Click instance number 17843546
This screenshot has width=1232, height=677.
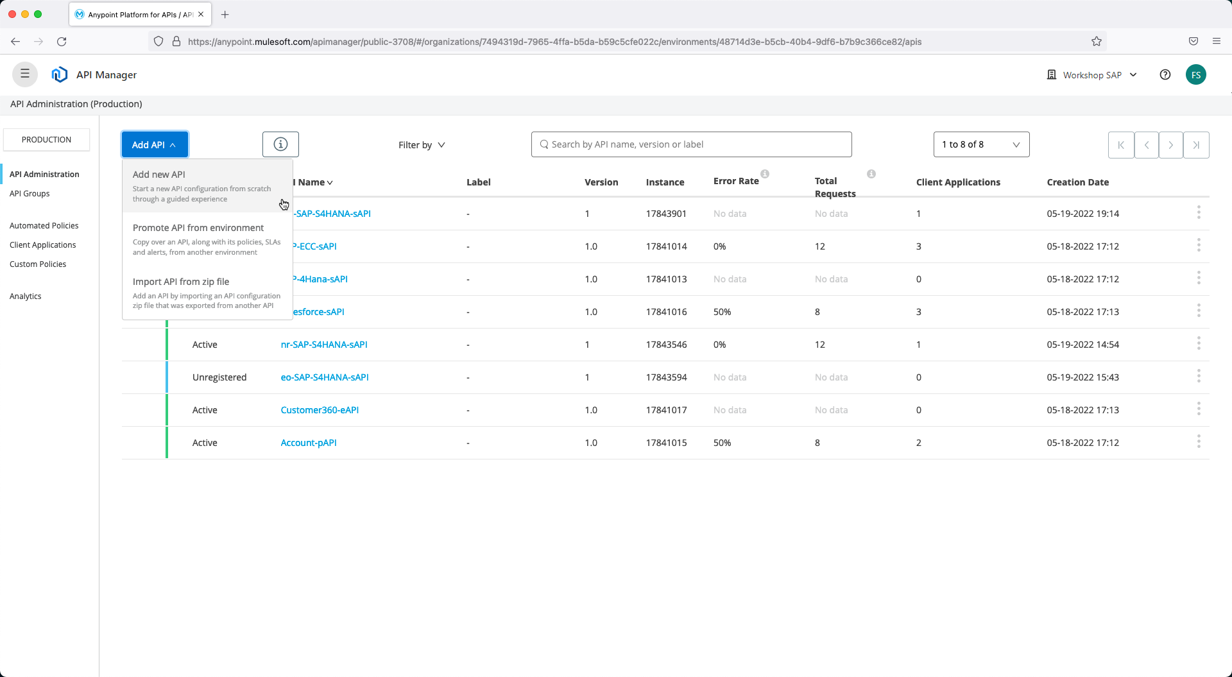point(666,345)
